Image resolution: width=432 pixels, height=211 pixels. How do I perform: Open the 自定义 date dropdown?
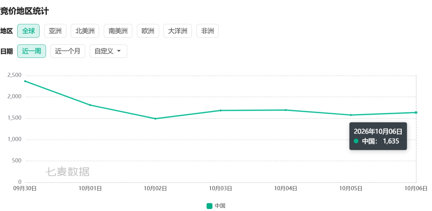pos(109,51)
